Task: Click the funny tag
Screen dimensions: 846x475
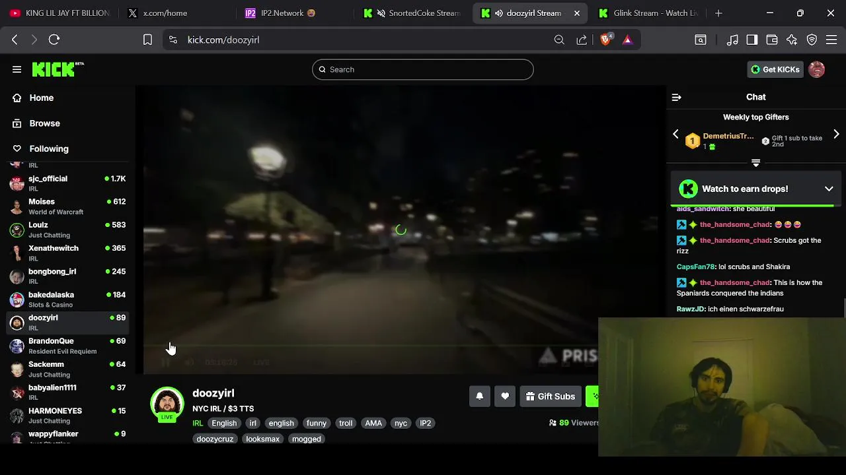Action: coord(316,423)
